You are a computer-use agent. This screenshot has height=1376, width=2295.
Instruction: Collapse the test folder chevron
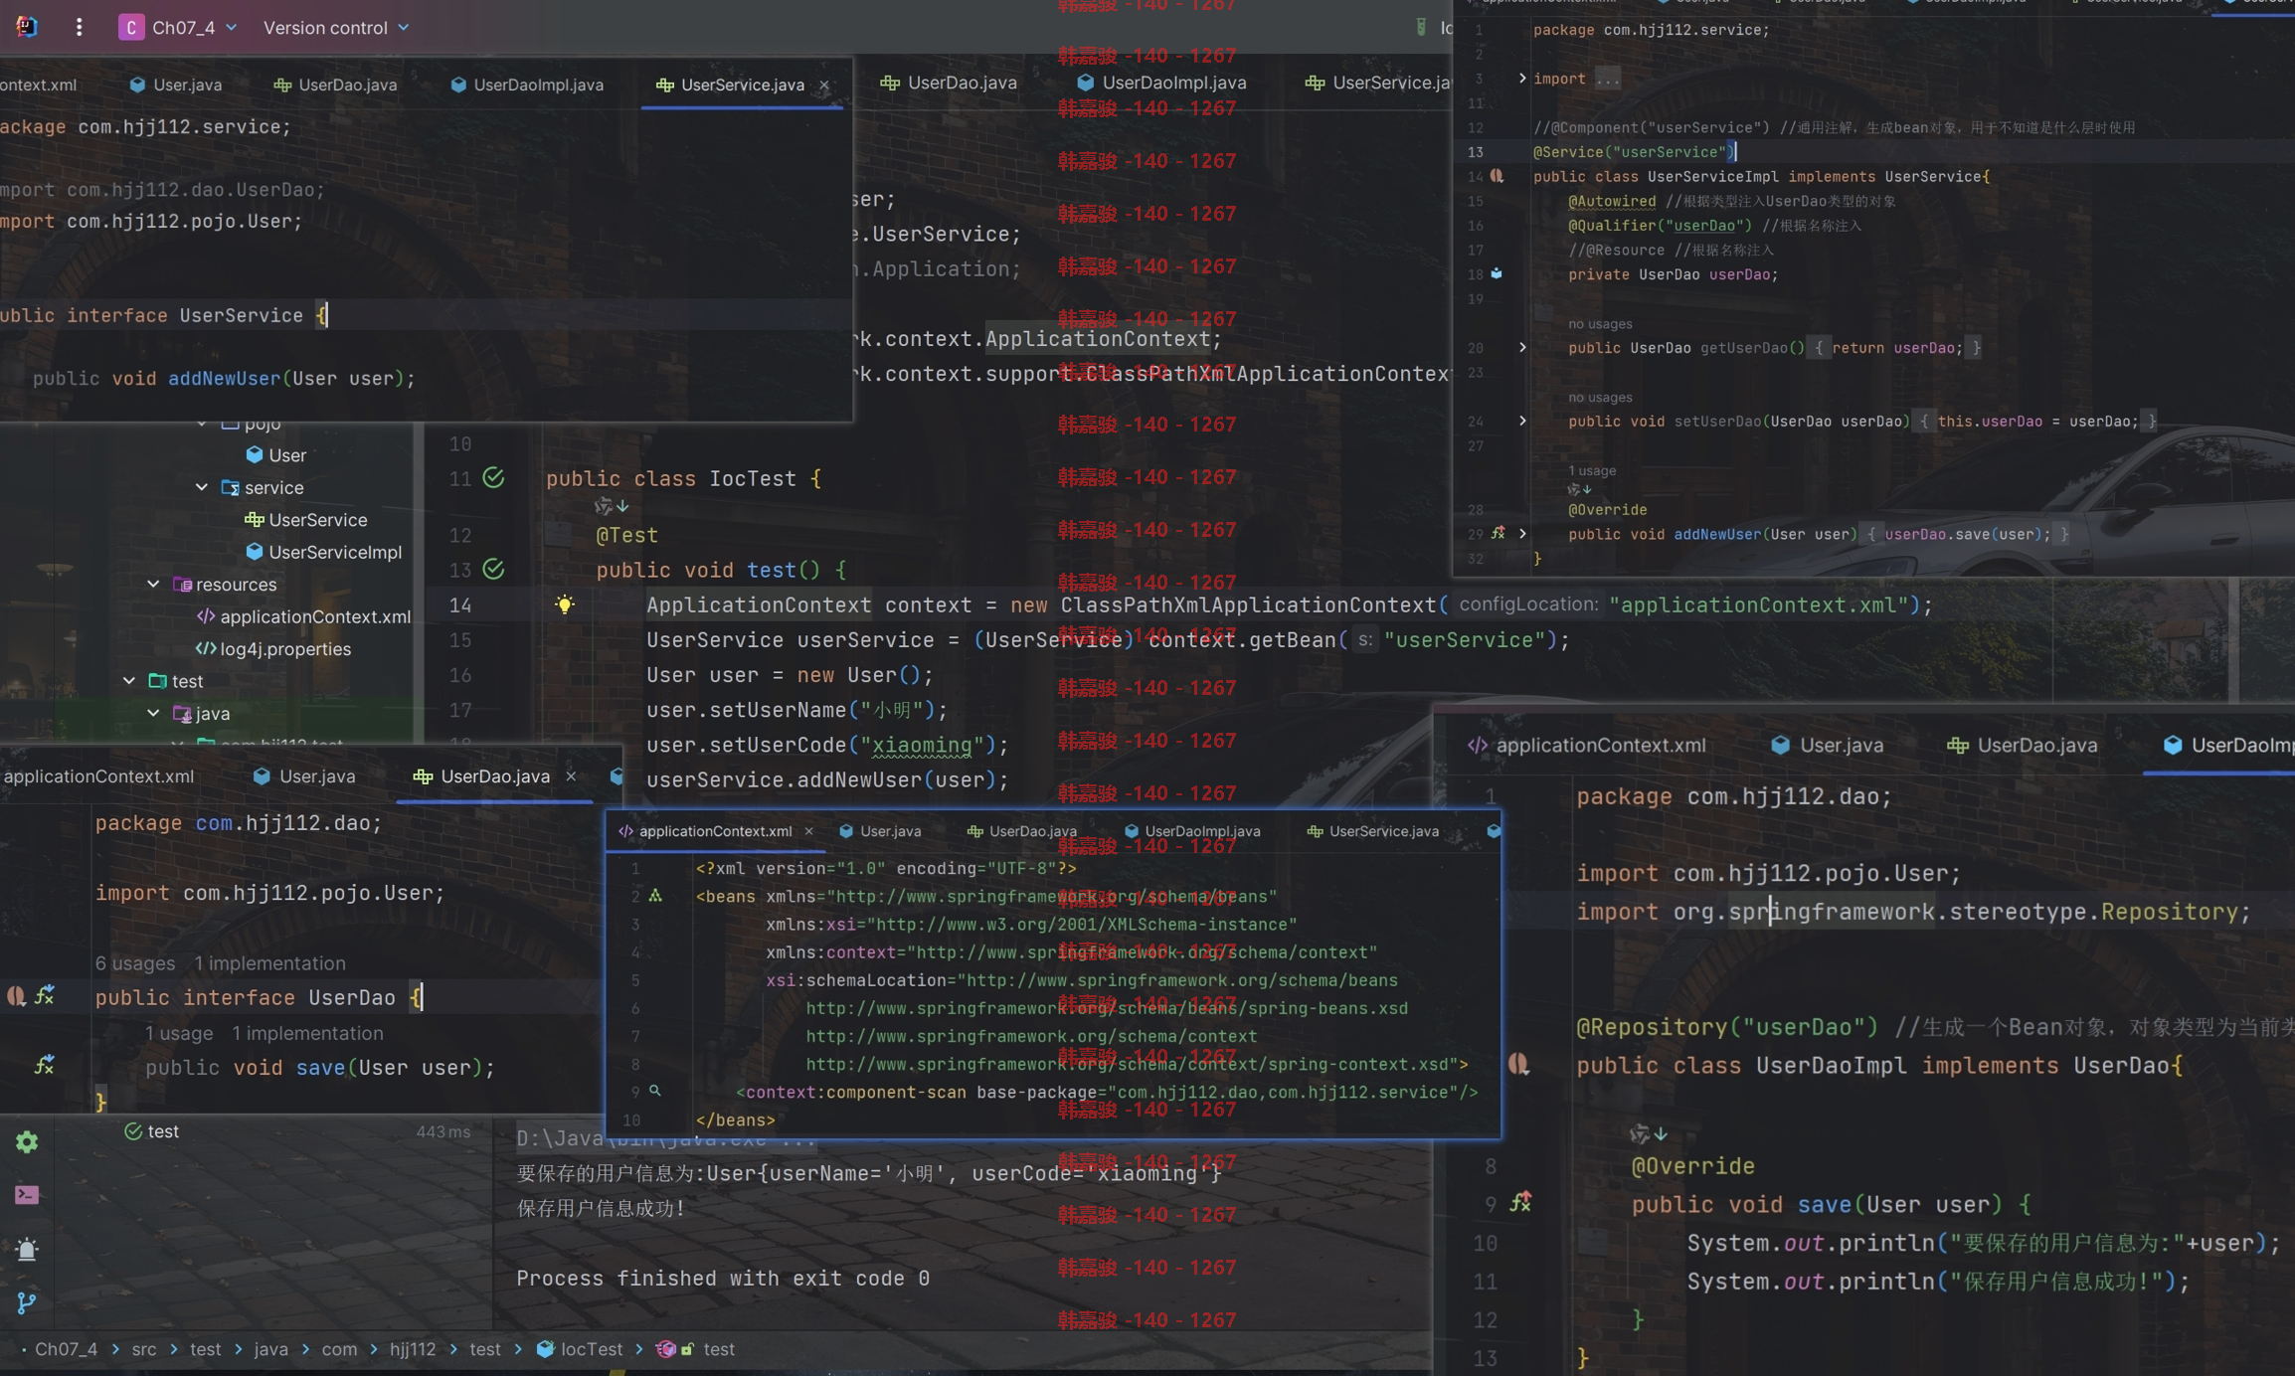click(129, 681)
